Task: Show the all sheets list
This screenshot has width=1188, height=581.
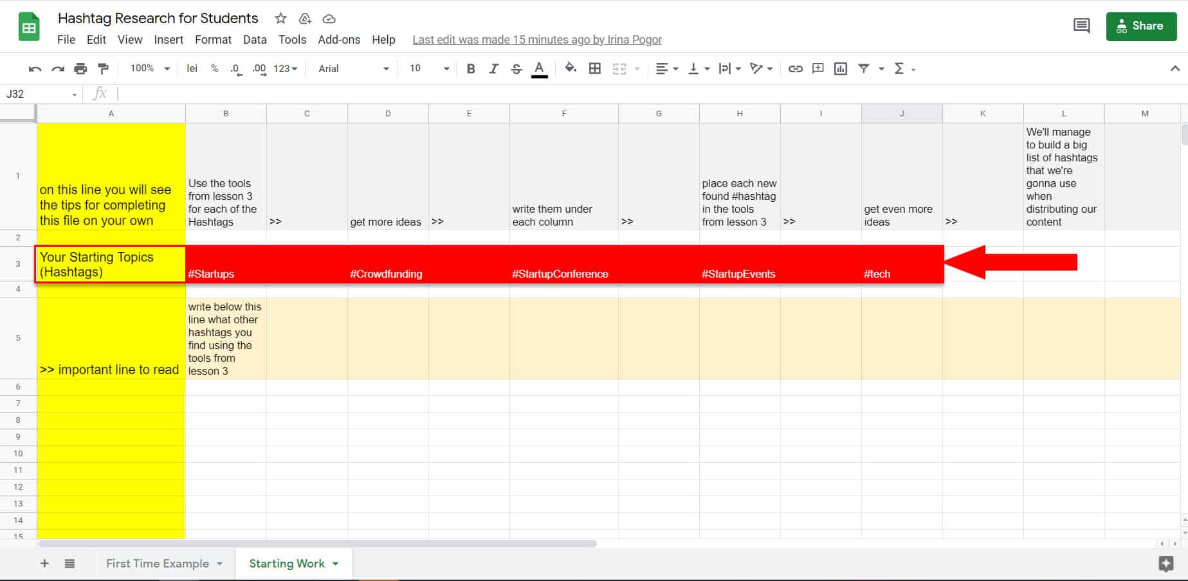Action: (69, 564)
